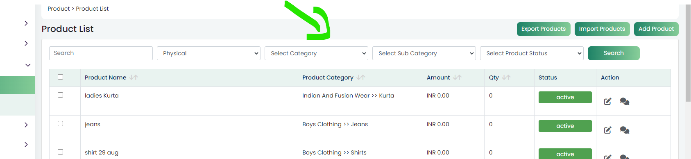Click the Search text input field
The width and height of the screenshot is (691, 159).
pos(101,53)
